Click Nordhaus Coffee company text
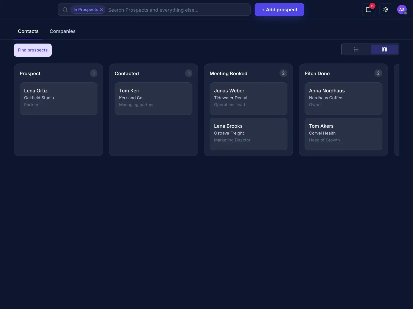This screenshot has height=309, width=413. (325, 98)
